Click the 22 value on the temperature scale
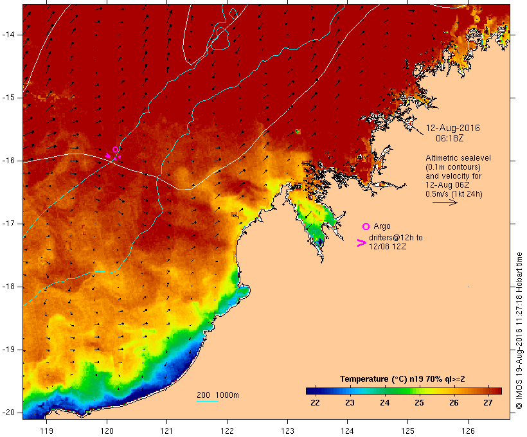 316,402
